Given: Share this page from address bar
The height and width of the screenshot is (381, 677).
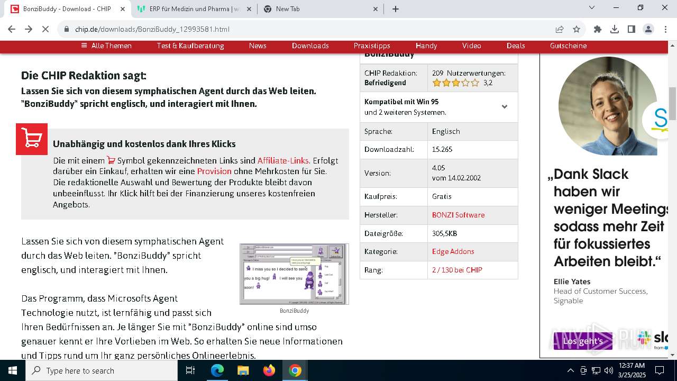Looking at the screenshot, I should 560,29.
